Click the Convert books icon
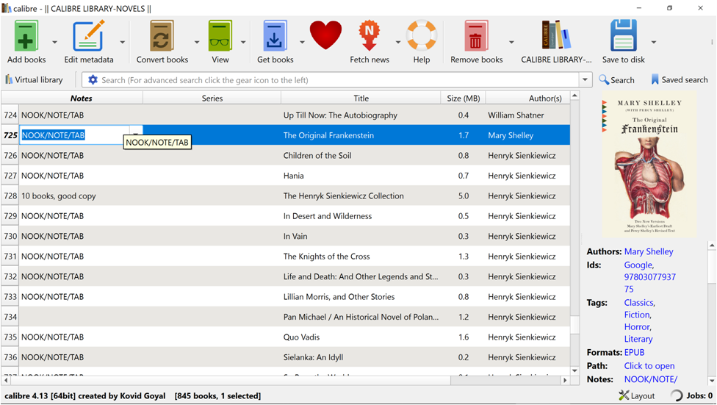This screenshot has height=405, width=717. pyautogui.click(x=162, y=36)
